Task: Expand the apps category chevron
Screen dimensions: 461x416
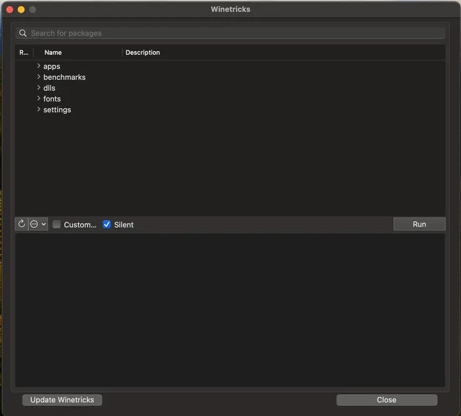Action: (x=39, y=66)
